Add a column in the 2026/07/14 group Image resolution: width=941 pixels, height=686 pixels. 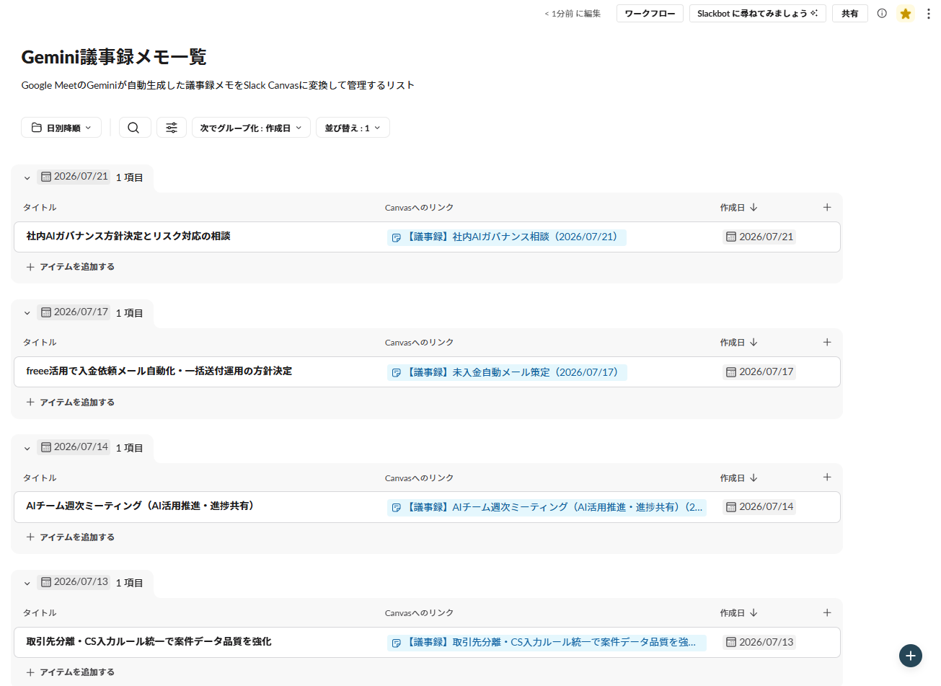827,477
